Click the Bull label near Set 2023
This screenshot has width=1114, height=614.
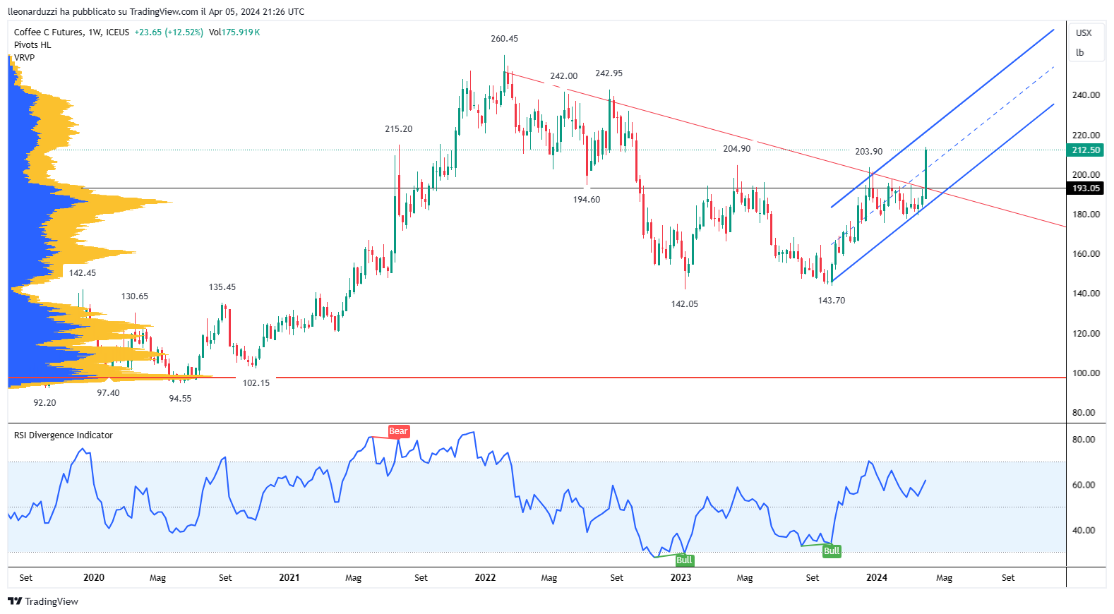tap(832, 551)
